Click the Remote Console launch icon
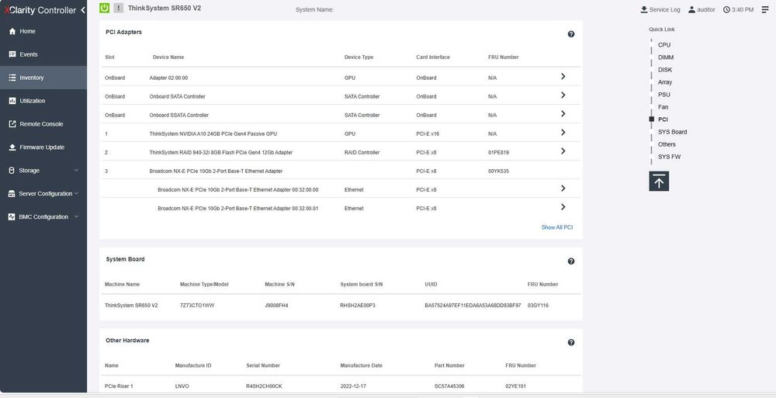The image size is (776, 398). (x=12, y=124)
